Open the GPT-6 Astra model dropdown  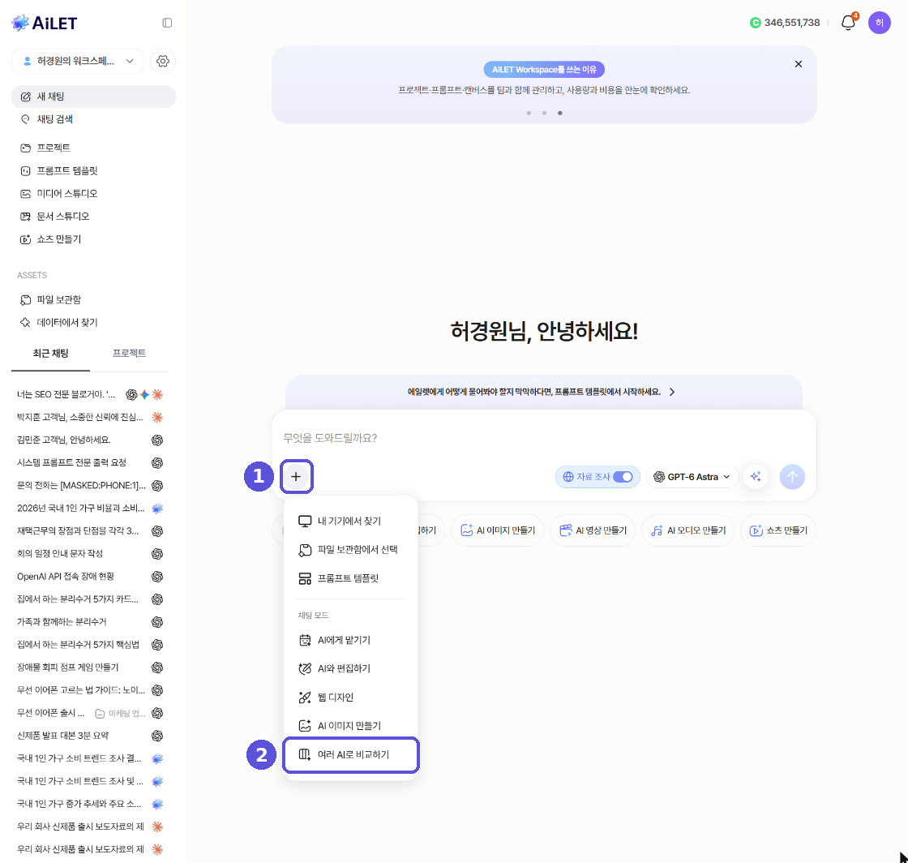coord(692,477)
